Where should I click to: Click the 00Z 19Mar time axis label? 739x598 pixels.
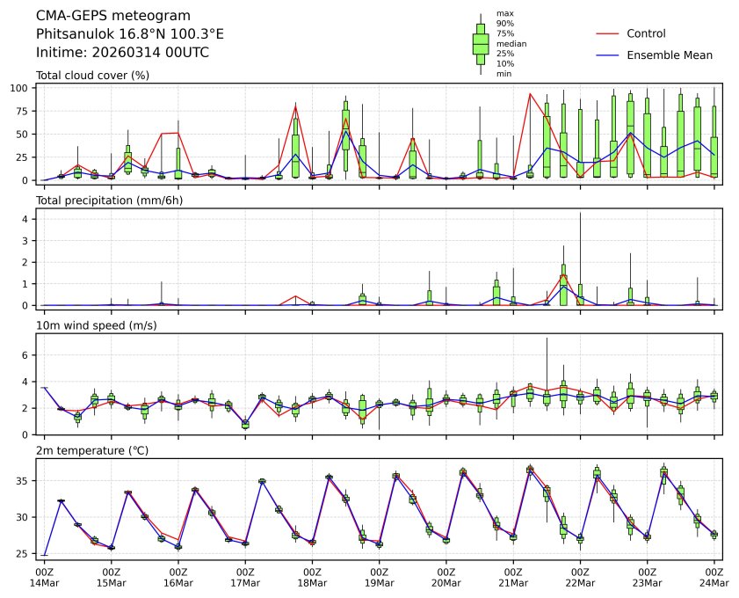pyautogui.click(x=379, y=576)
